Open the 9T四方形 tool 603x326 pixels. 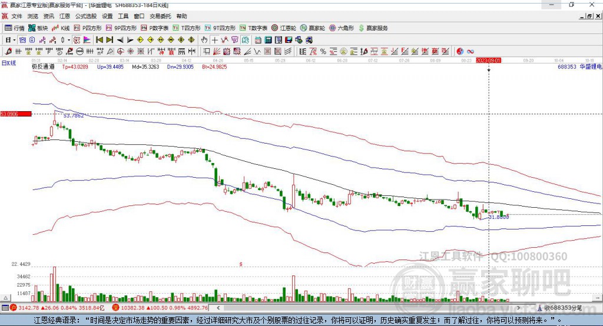(x=220, y=28)
